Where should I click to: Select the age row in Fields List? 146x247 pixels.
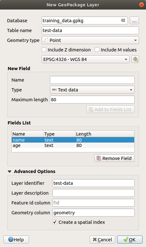[x=73, y=145]
